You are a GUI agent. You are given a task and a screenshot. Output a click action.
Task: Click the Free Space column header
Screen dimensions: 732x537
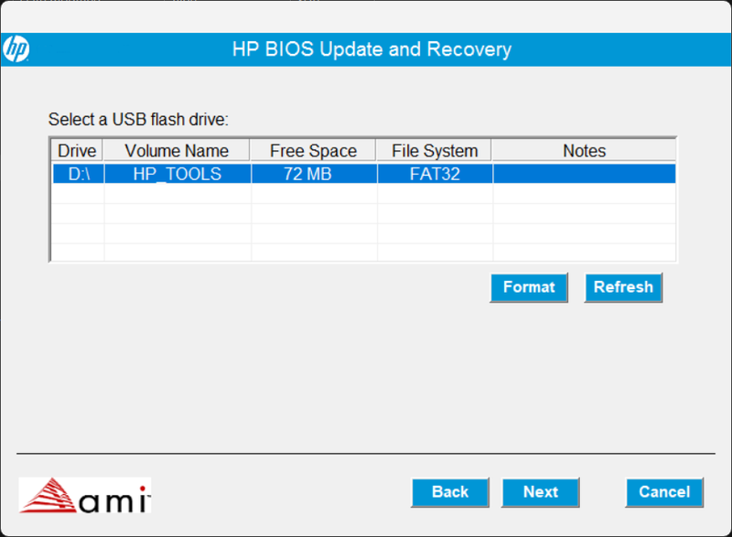pos(313,151)
